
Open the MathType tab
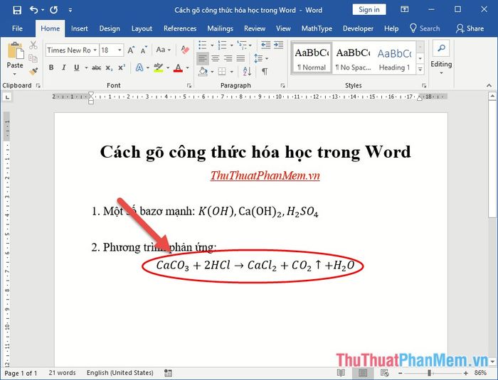click(x=317, y=28)
